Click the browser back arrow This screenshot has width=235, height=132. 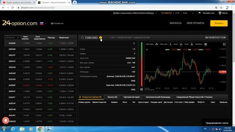tap(3, 8)
